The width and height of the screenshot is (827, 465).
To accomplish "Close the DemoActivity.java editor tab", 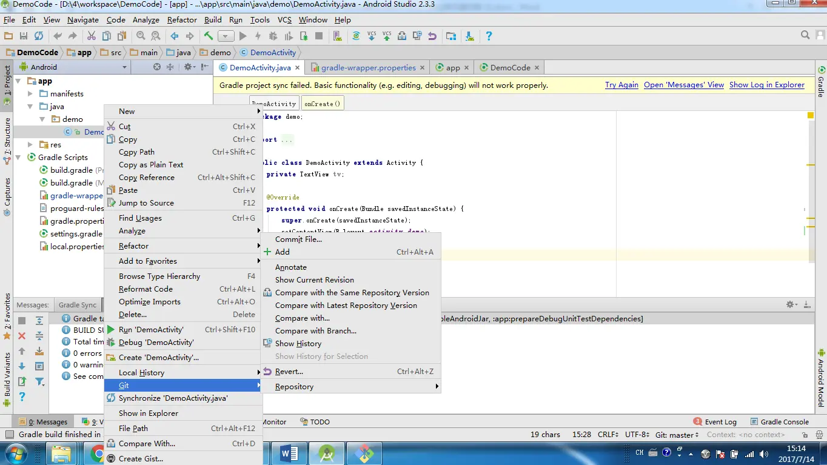I will click(x=298, y=68).
